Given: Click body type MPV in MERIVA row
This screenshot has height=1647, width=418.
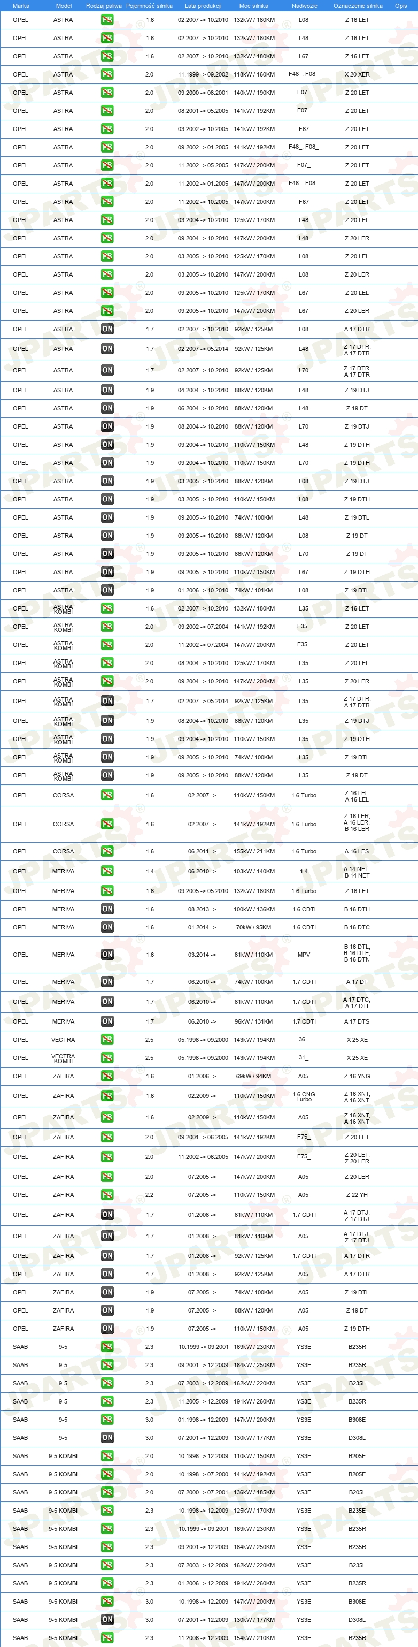Looking at the screenshot, I should [x=304, y=955].
